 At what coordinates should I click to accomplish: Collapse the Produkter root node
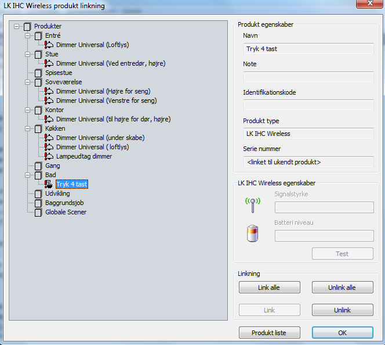(x=16, y=26)
